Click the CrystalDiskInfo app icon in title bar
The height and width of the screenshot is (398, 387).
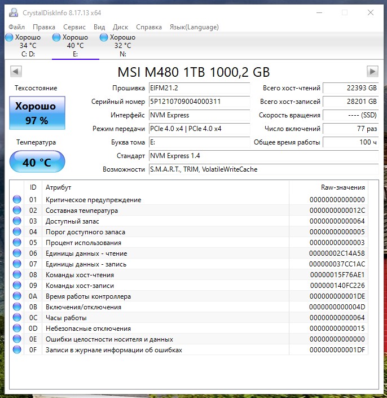[x=14, y=12]
